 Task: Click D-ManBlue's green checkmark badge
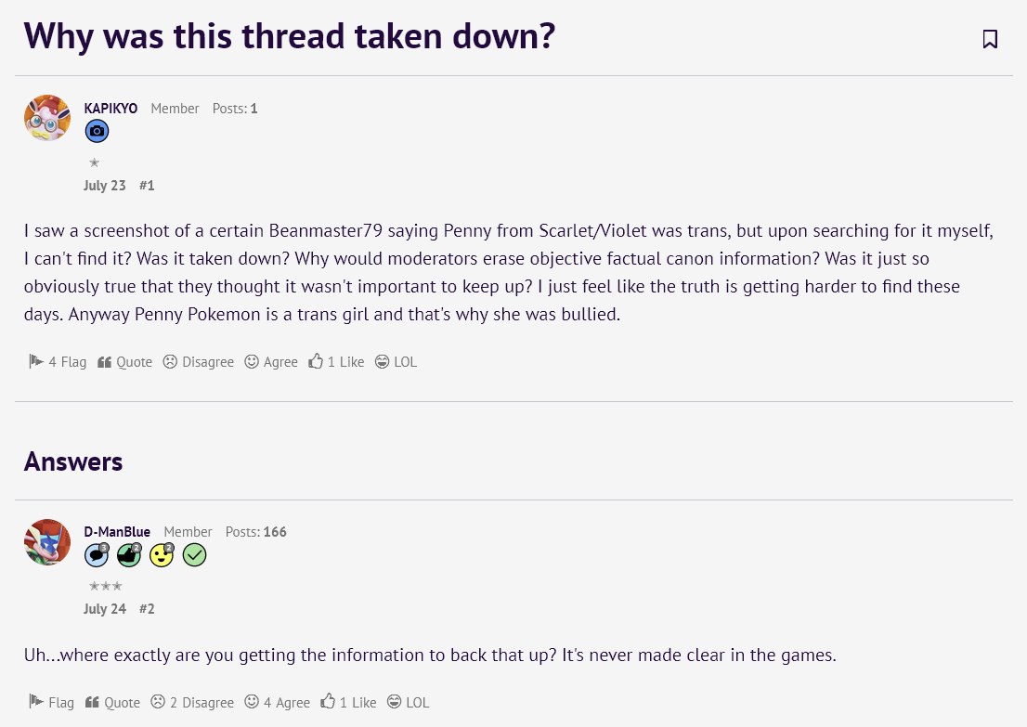click(x=194, y=554)
